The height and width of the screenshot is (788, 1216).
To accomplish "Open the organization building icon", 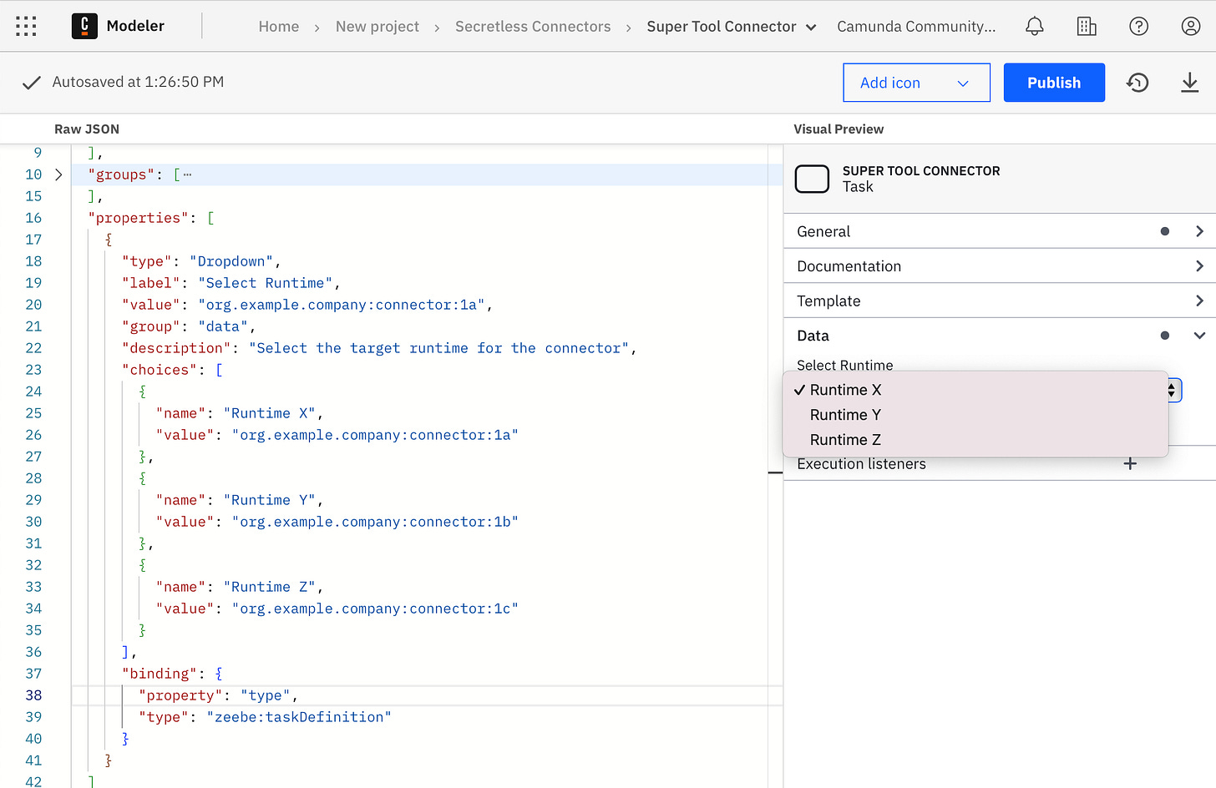I will pos(1087,26).
